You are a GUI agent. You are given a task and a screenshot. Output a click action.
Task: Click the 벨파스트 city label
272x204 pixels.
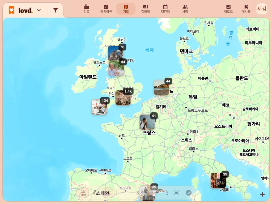[x=99, y=63]
